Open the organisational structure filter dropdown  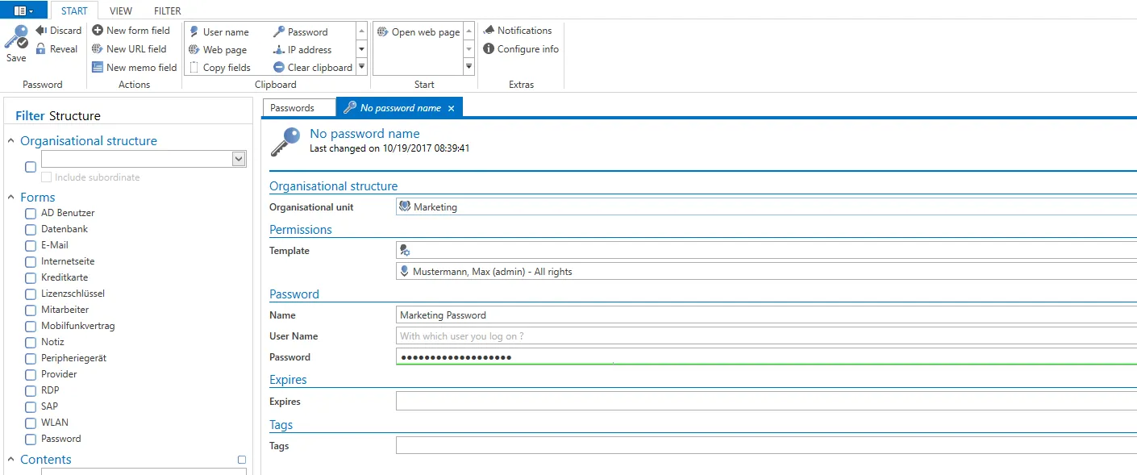239,159
